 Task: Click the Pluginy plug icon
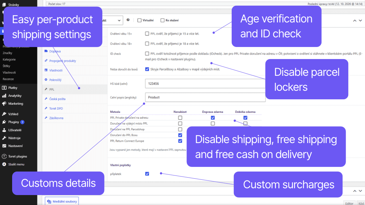pos(4,122)
